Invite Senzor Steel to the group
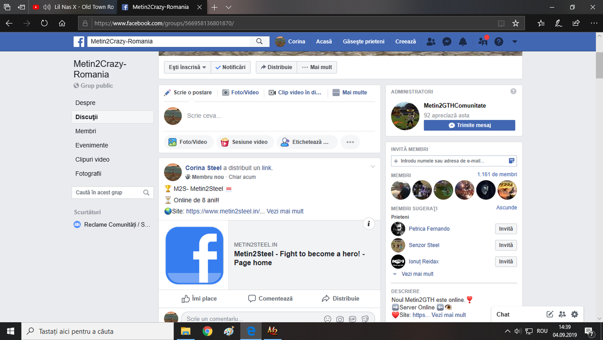Screen dimensions: 603x340 506,245
